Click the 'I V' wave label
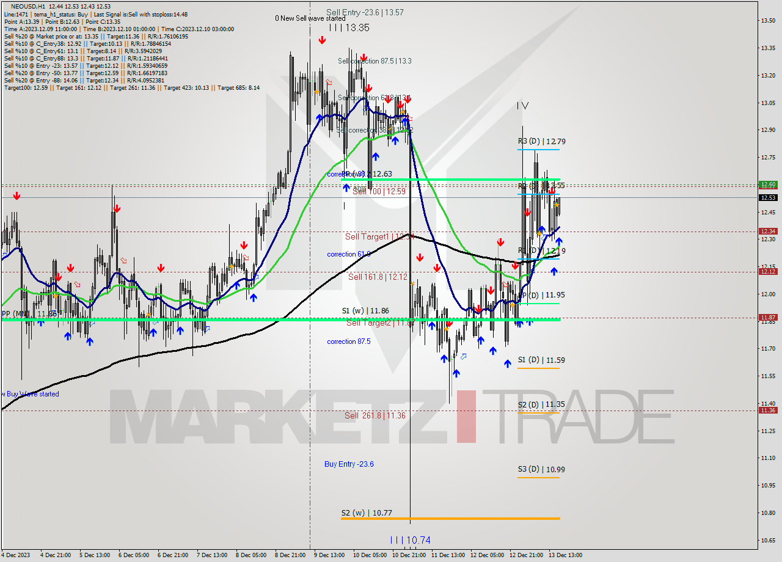 click(x=522, y=106)
